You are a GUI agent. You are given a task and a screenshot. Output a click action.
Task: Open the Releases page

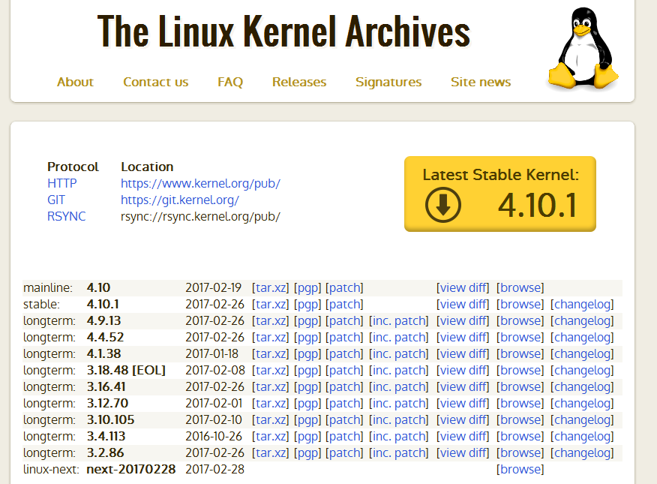299,82
